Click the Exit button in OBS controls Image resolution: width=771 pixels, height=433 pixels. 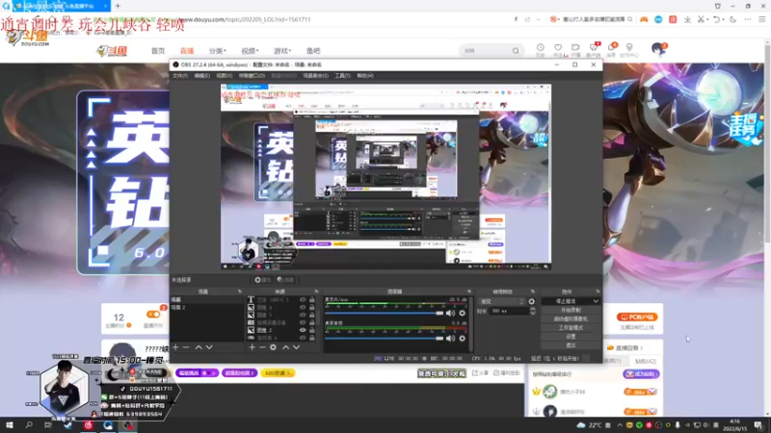point(571,345)
